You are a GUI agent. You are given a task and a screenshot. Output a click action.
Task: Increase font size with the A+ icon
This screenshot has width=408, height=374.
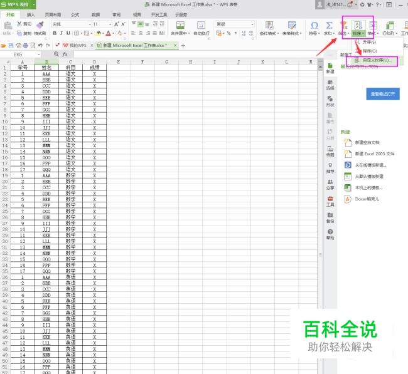(x=116, y=24)
